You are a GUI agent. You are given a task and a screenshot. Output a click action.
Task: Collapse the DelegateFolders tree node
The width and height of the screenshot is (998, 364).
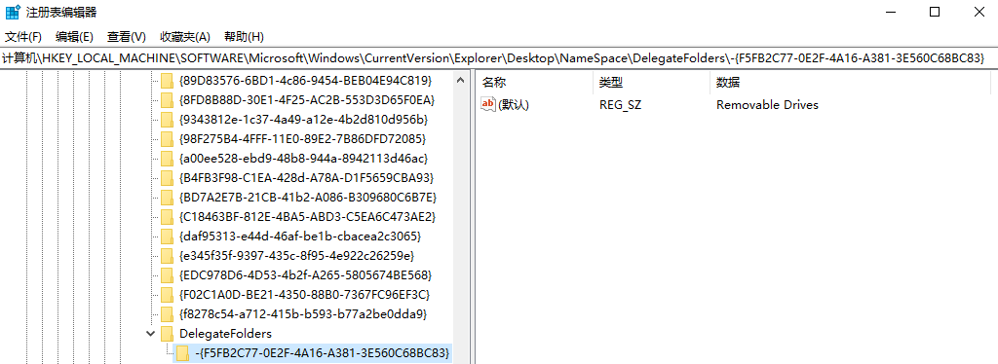(x=150, y=334)
